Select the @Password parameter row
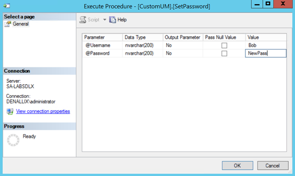 pos(184,53)
